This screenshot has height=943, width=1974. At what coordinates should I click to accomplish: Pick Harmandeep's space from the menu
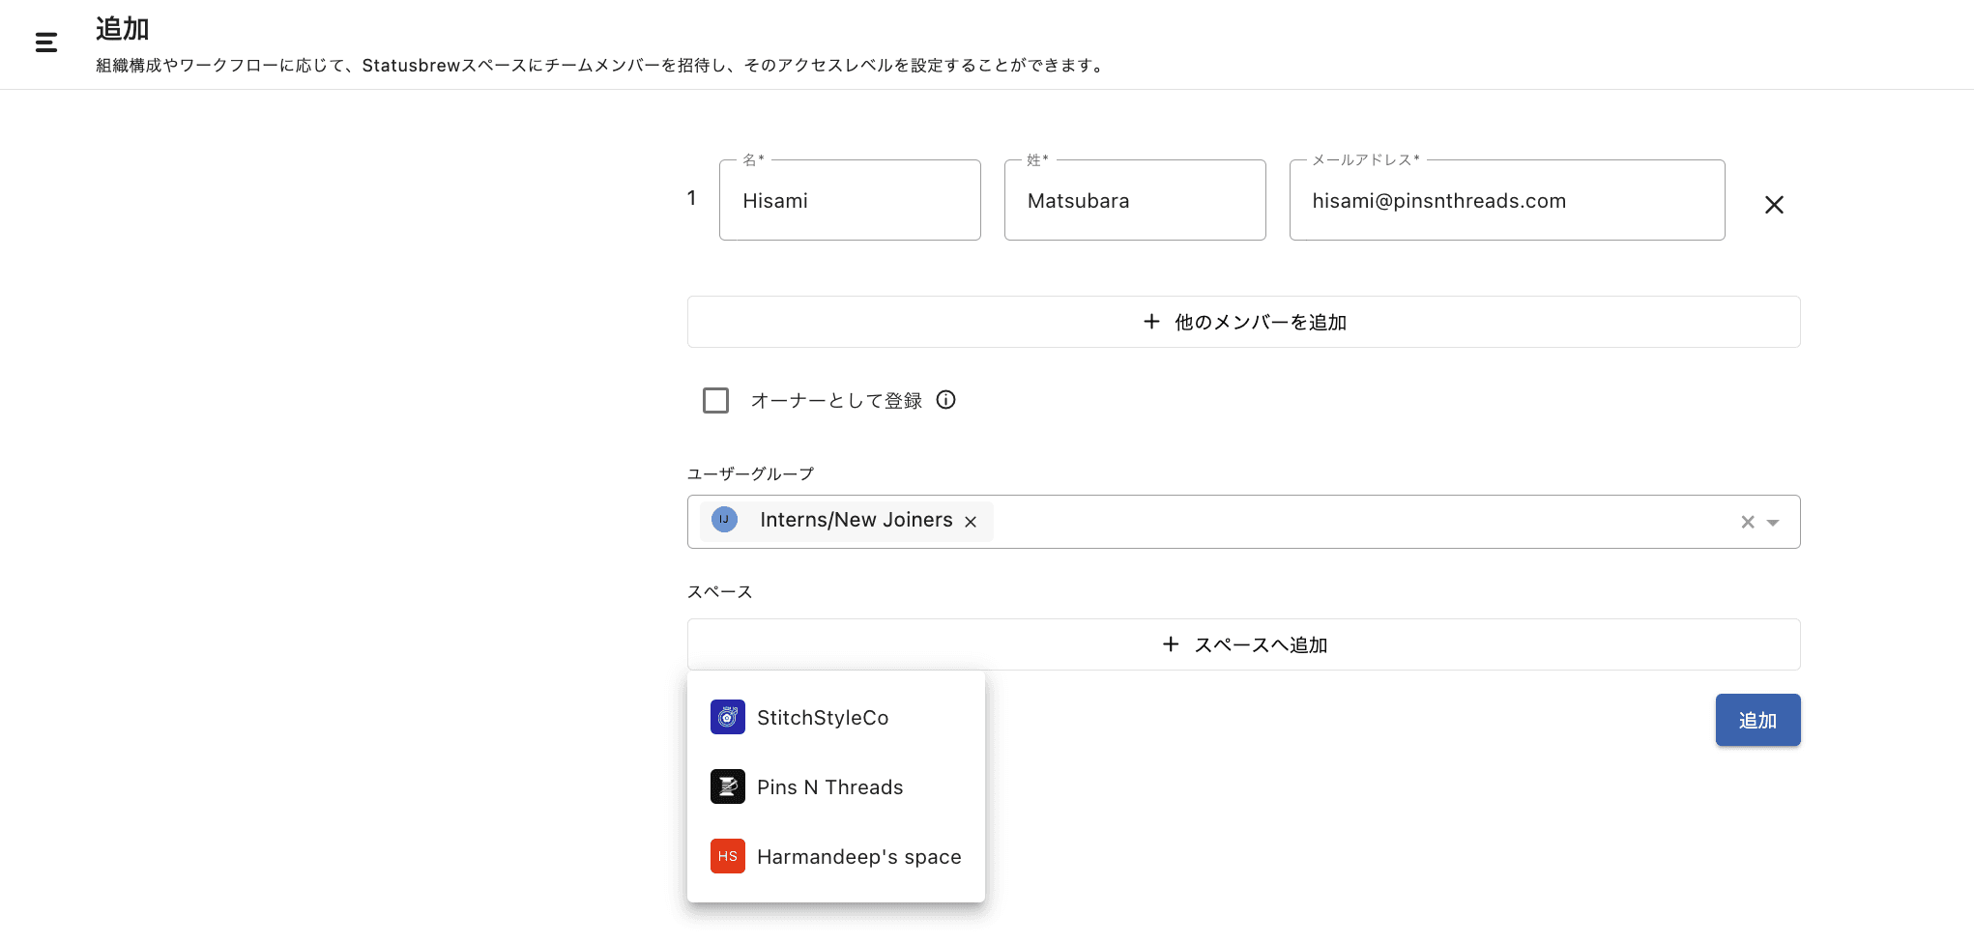tap(858, 857)
